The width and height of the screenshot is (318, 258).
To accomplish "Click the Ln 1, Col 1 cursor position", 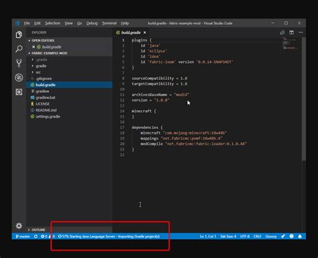I will pos(208,236).
